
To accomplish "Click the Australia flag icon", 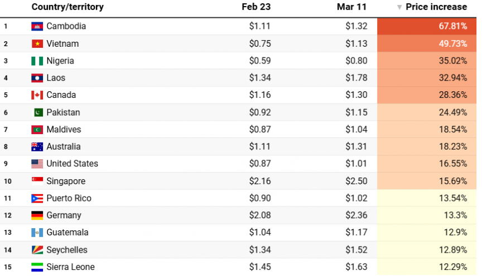I will [x=37, y=147].
